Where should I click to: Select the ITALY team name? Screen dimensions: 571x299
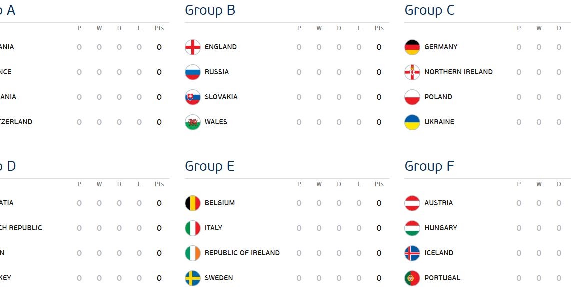(x=215, y=228)
